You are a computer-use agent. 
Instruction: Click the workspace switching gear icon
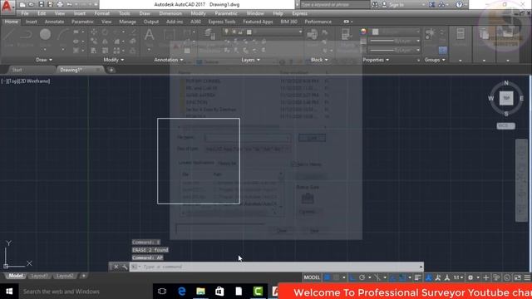click(470, 277)
